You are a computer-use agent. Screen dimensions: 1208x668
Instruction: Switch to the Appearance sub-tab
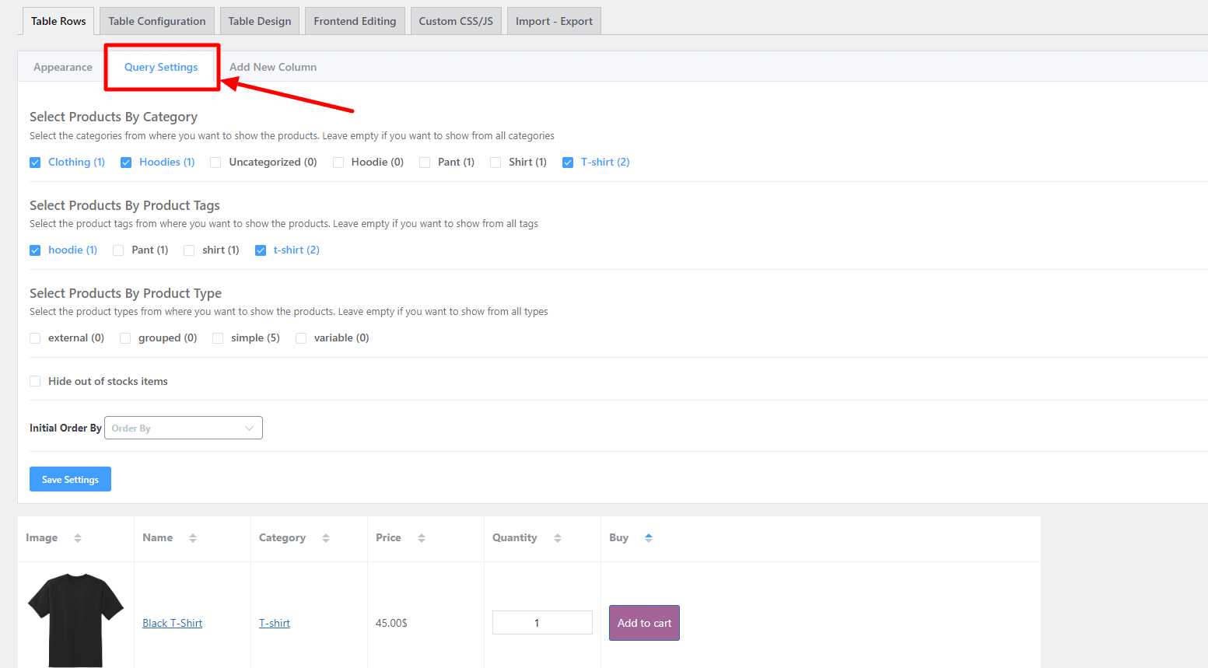pyautogui.click(x=63, y=67)
